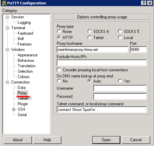Open the Selection category
Image resolution: width=154 pixels, height=146 pixels.
click(25, 71)
